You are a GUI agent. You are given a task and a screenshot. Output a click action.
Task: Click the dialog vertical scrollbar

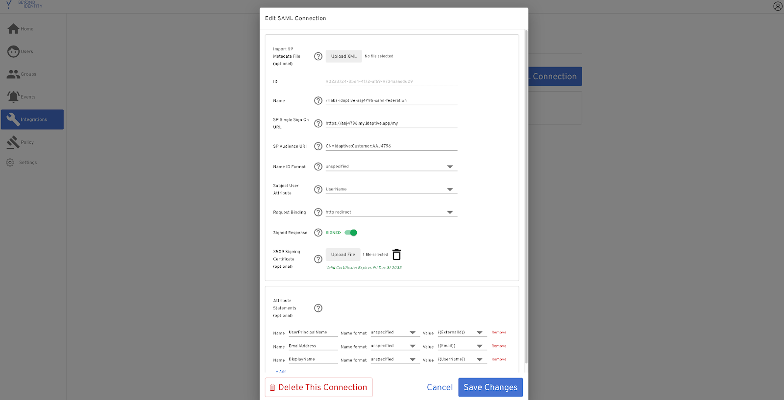point(526,196)
